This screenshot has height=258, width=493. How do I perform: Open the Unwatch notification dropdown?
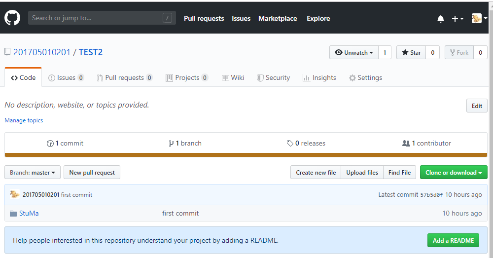[354, 53]
